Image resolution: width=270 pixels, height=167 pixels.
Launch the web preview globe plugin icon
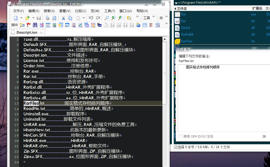click(x=80, y=25)
